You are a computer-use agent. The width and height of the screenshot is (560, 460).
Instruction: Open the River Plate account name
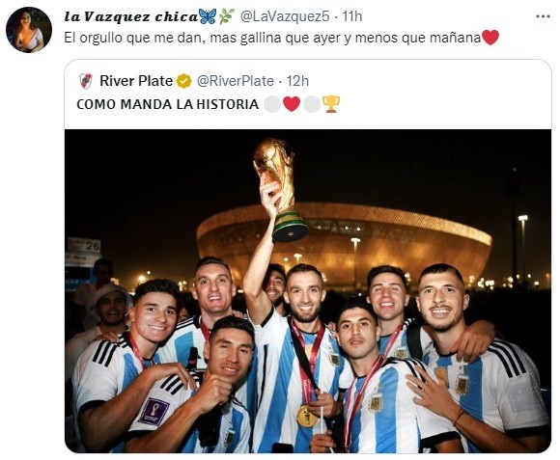pos(136,81)
